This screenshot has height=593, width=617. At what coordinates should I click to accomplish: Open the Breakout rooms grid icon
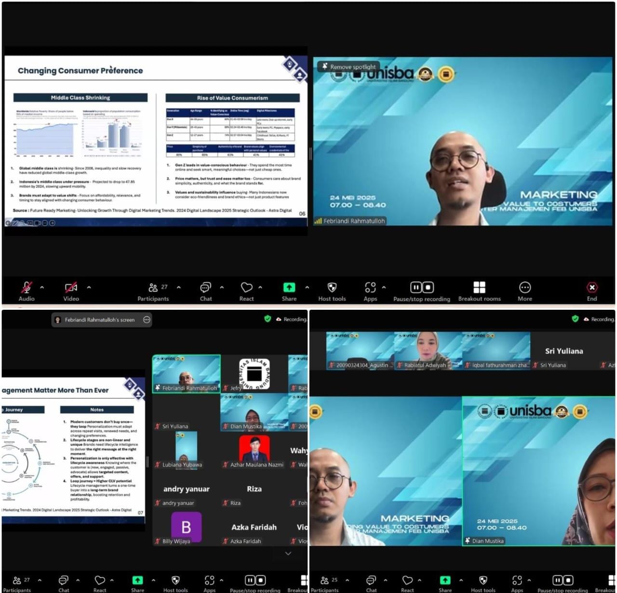(x=479, y=288)
